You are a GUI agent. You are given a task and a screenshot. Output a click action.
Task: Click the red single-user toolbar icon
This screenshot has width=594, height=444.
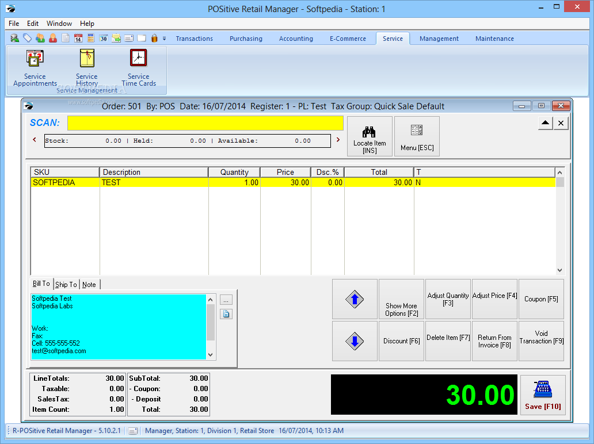click(53, 38)
